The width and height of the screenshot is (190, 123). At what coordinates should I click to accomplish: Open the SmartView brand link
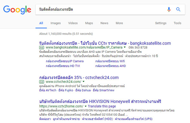(104, 90)
